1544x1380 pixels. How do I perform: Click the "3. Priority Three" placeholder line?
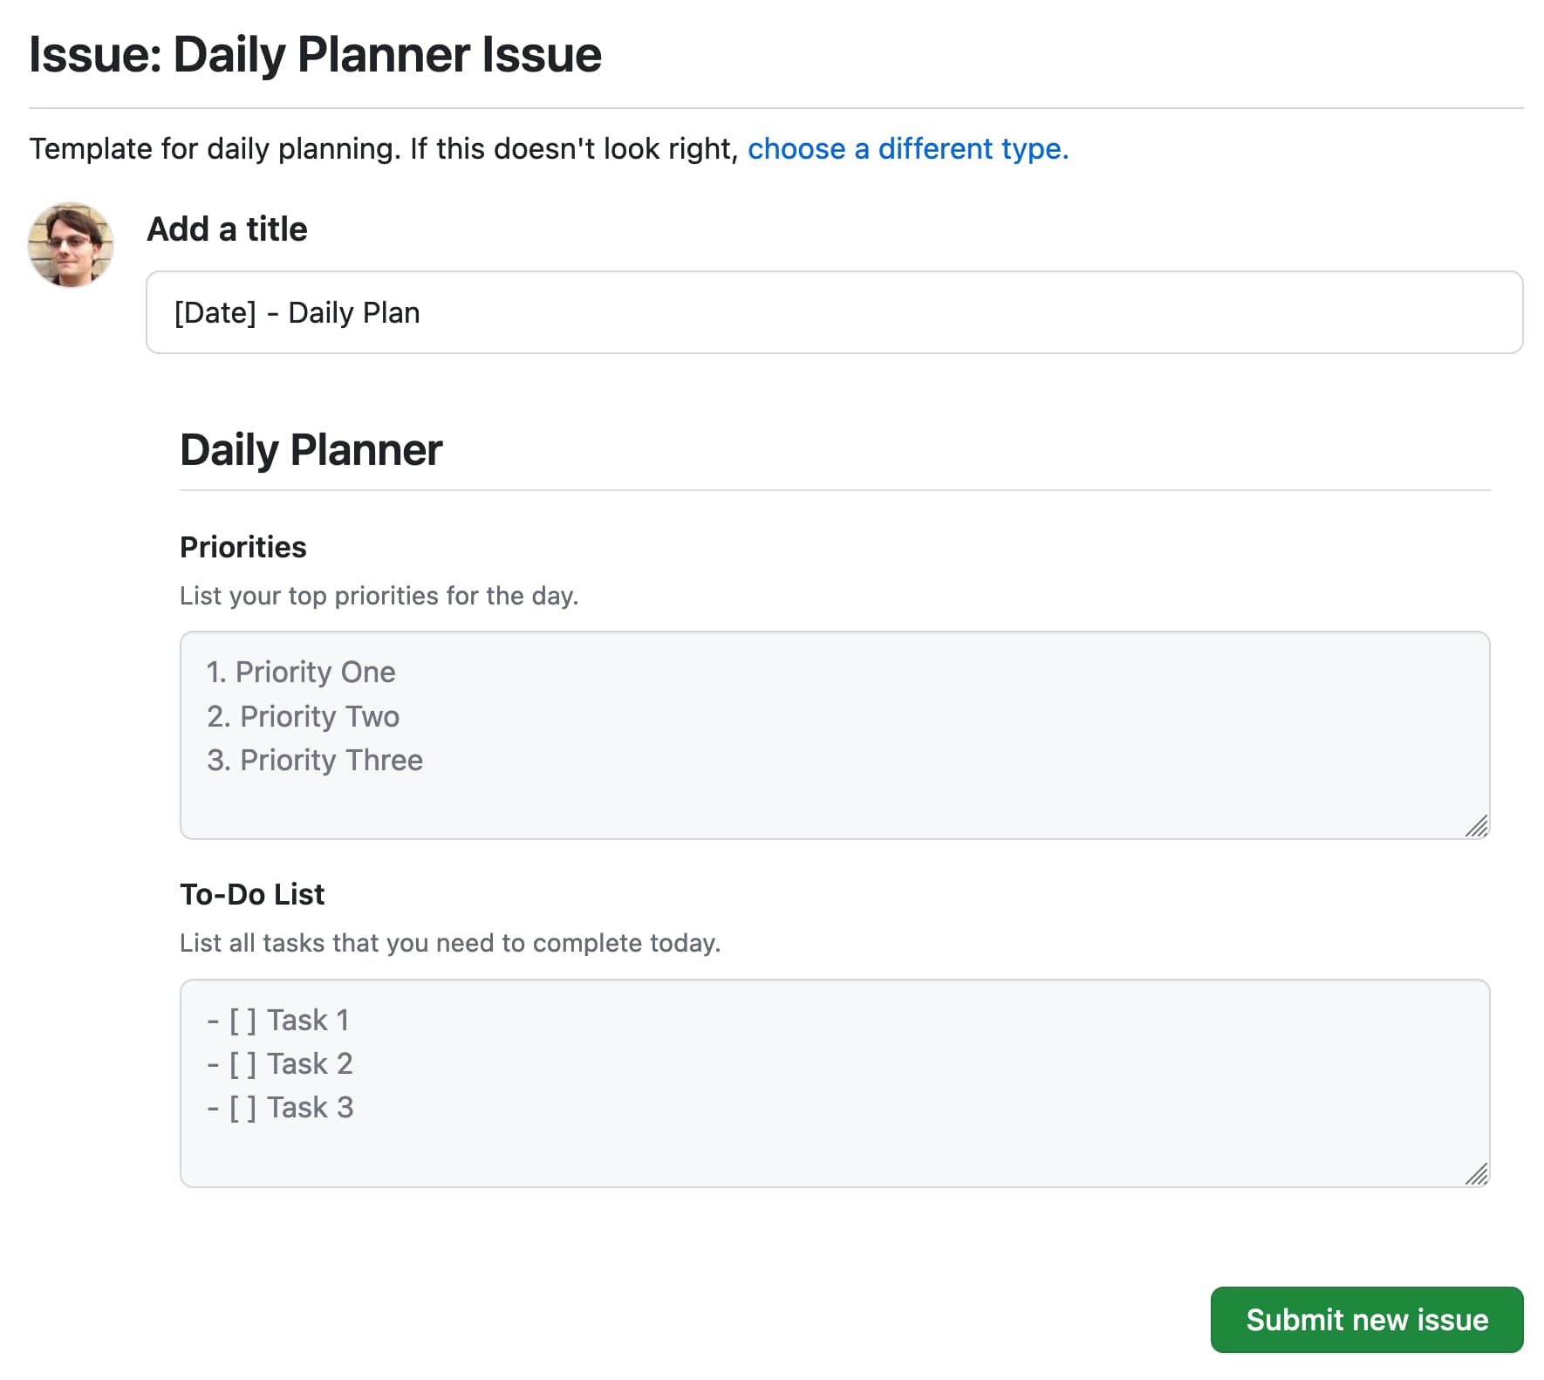pyautogui.click(x=314, y=760)
